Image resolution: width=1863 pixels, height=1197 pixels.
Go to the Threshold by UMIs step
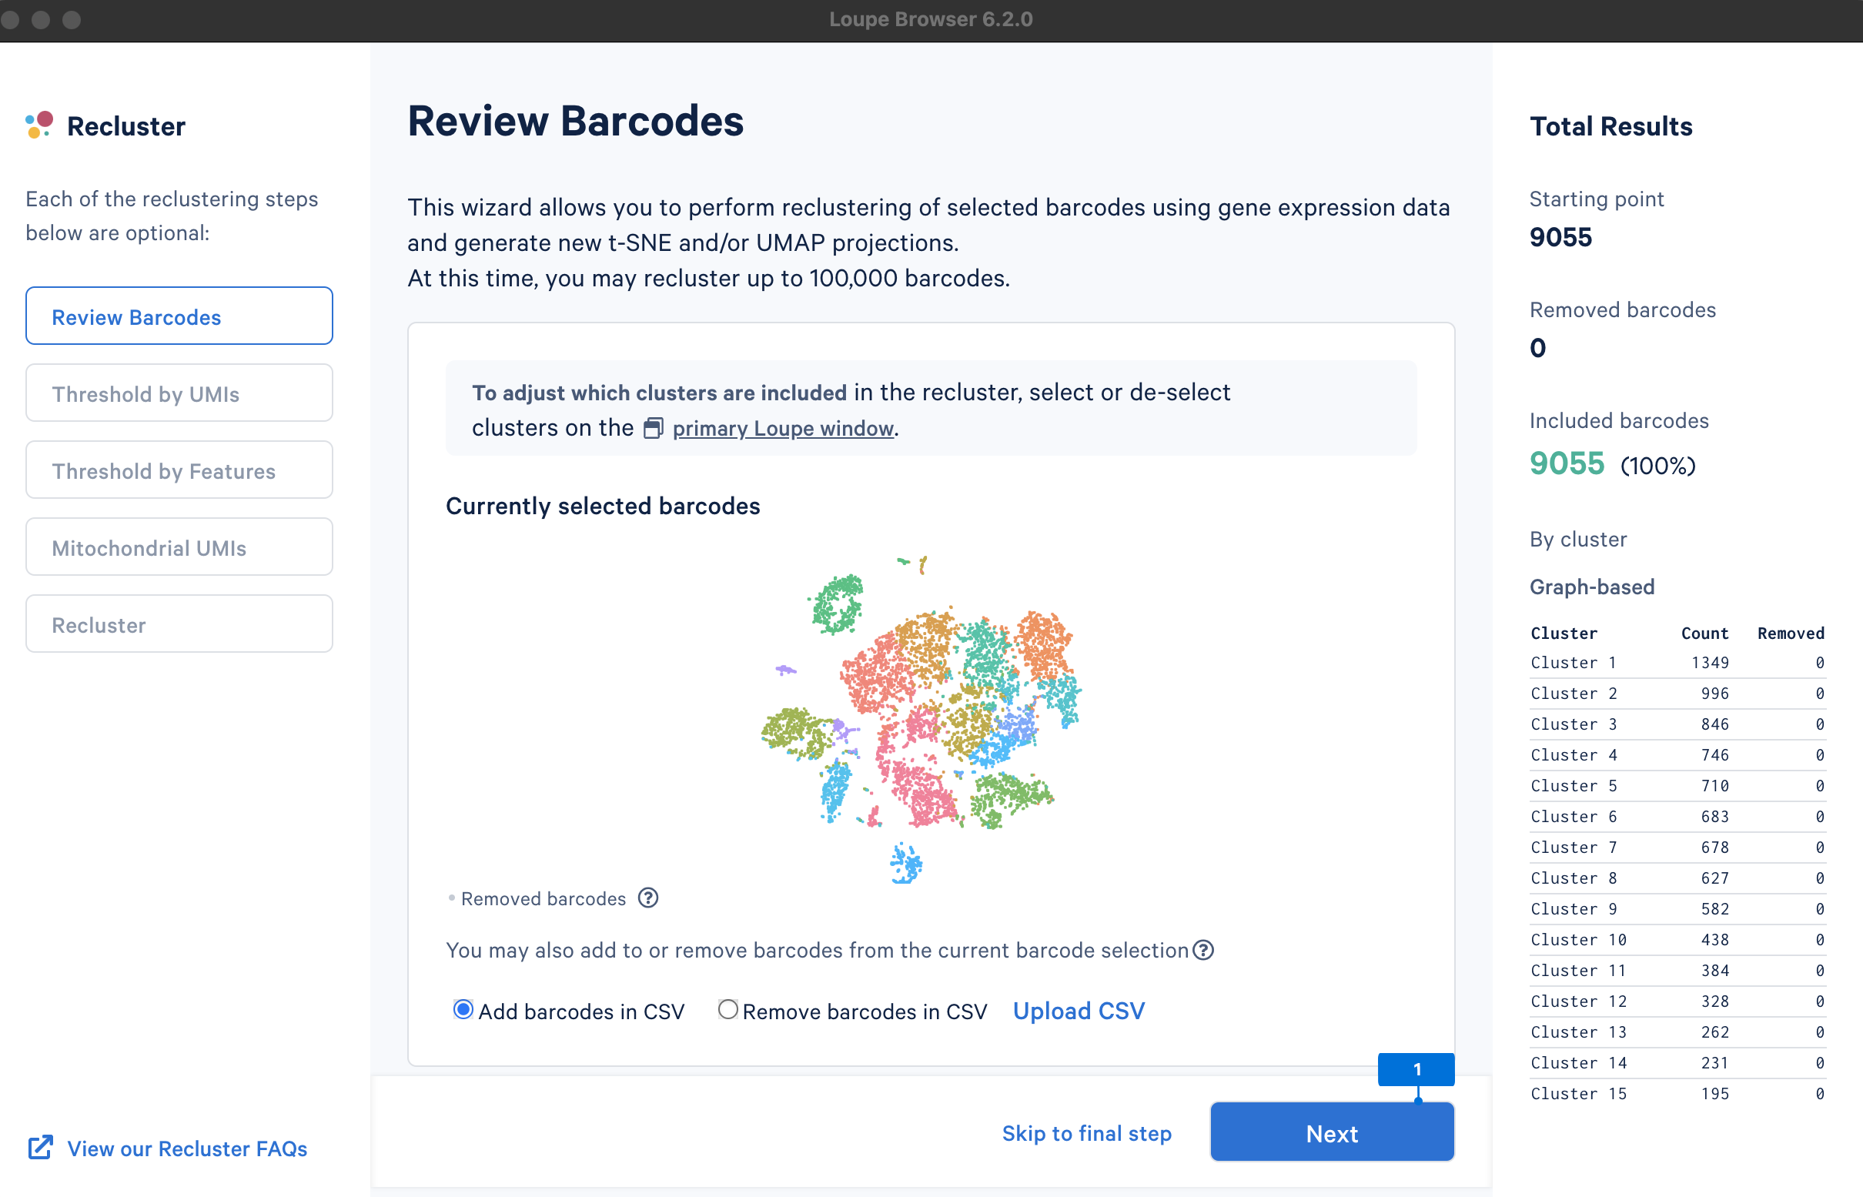pyautogui.click(x=179, y=393)
